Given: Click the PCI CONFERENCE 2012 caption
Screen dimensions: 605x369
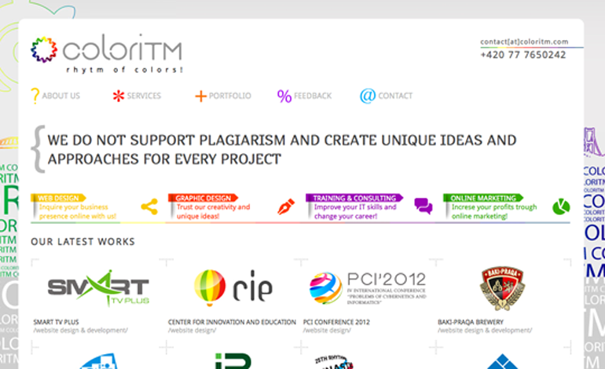Looking at the screenshot, I should coord(336,322).
